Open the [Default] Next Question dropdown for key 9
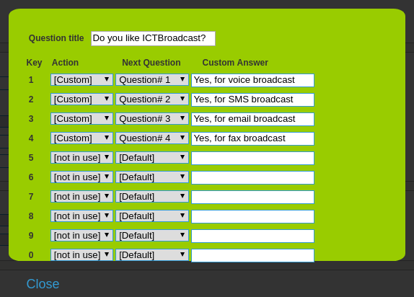The image size is (414, 297). click(x=152, y=236)
